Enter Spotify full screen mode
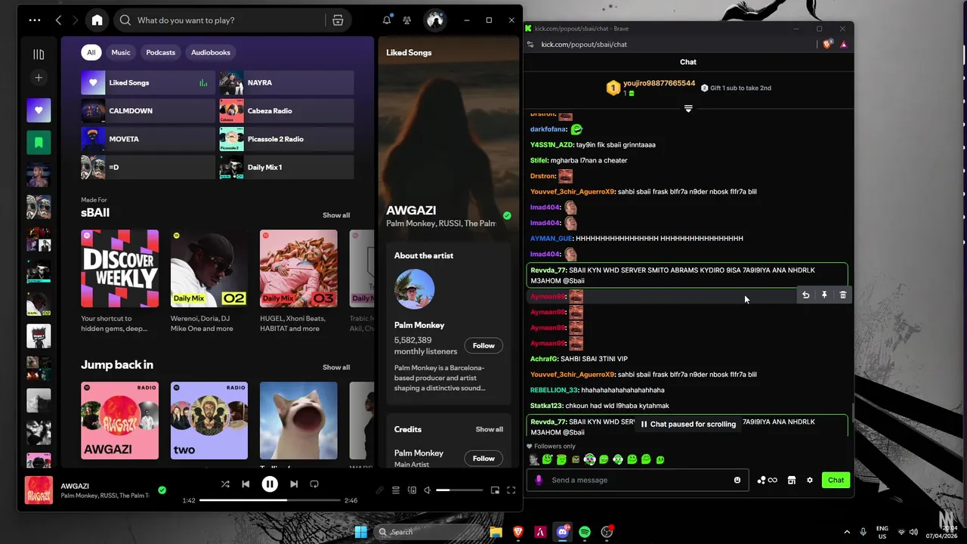Screen dimensions: 967x544 point(511,490)
